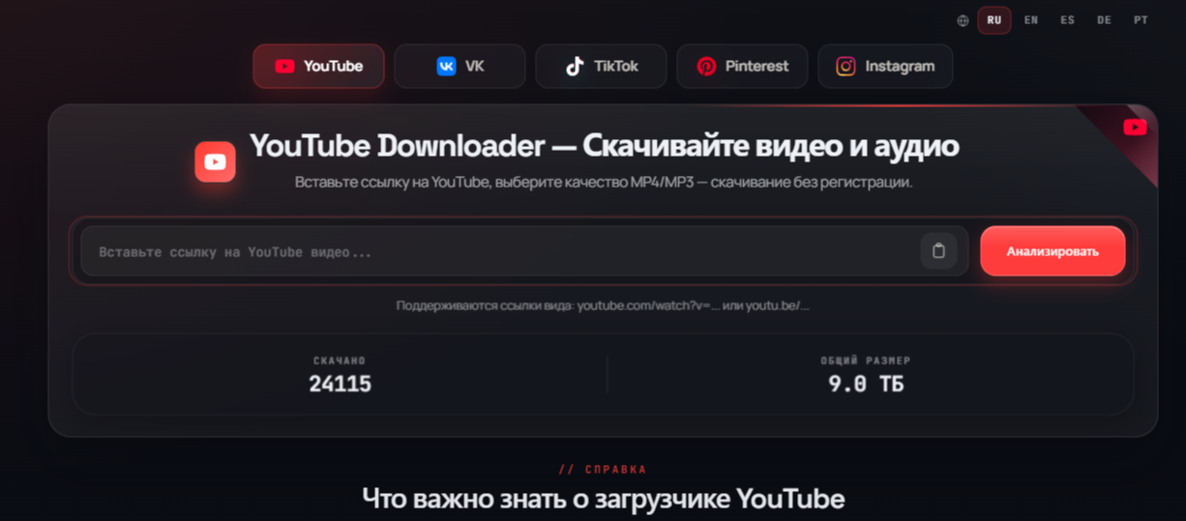Focus the YouTube video link input field
This screenshot has width=1186, height=521.
[x=524, y=251]
